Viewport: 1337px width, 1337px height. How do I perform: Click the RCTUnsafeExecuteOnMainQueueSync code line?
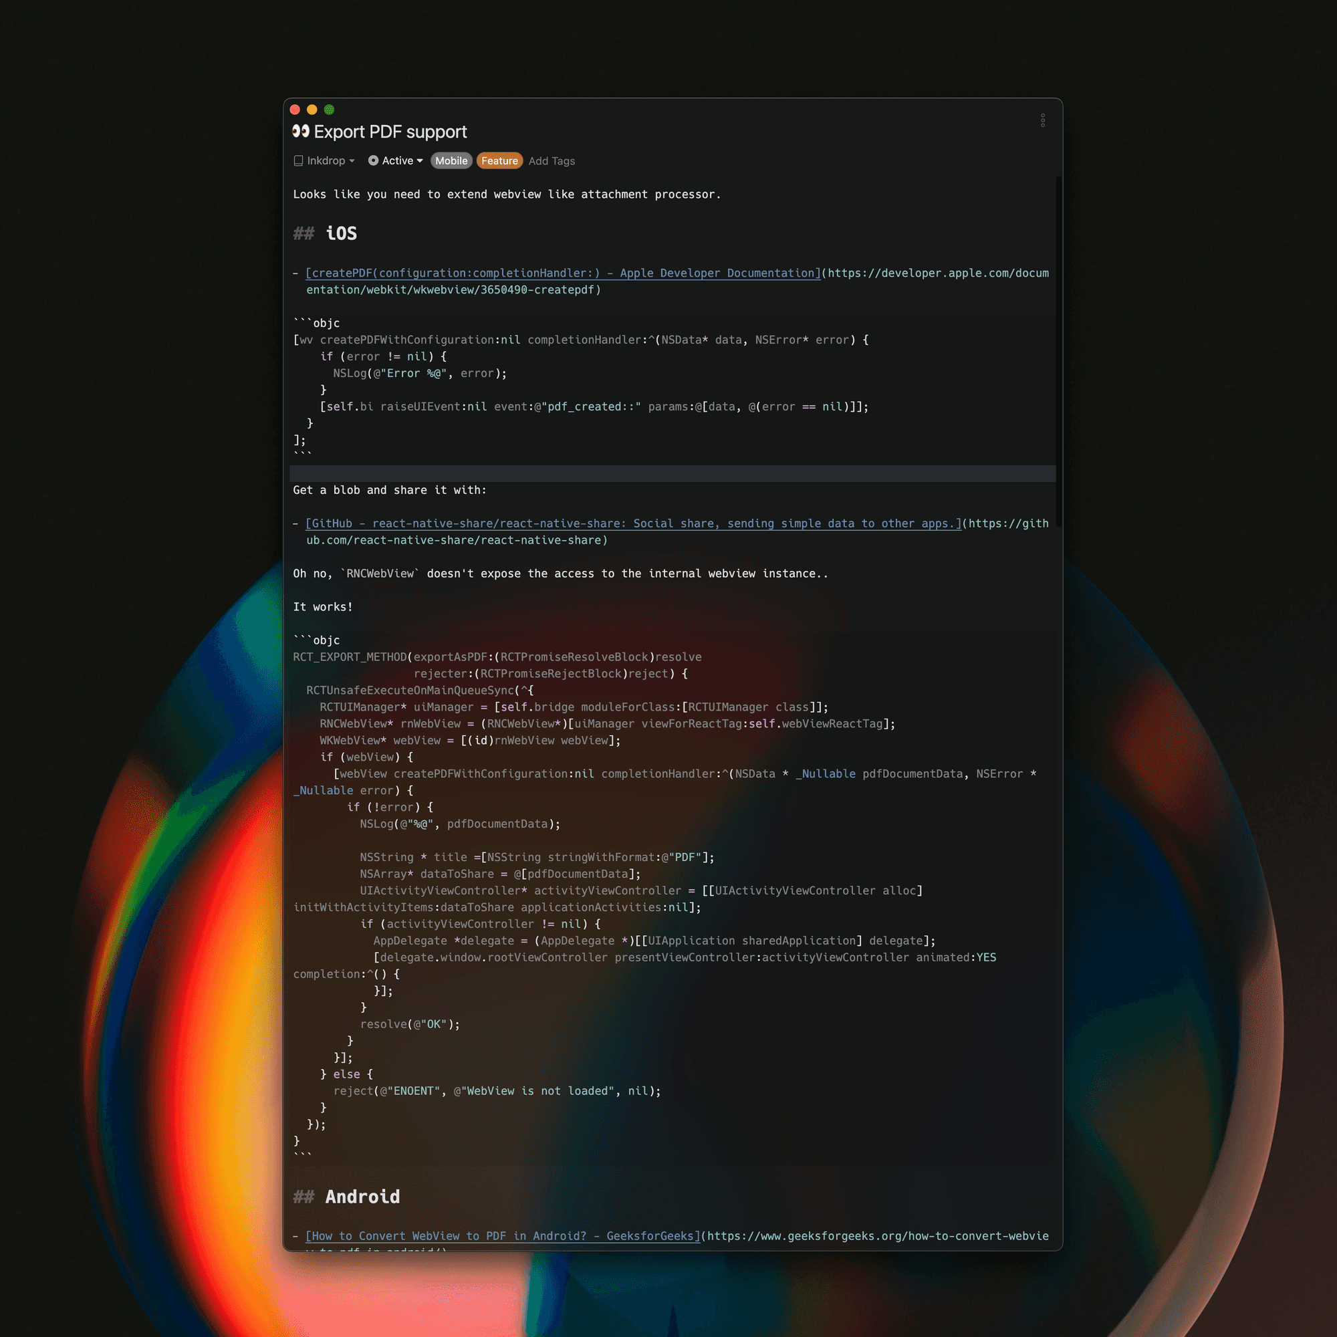click(x=419, y=691)
